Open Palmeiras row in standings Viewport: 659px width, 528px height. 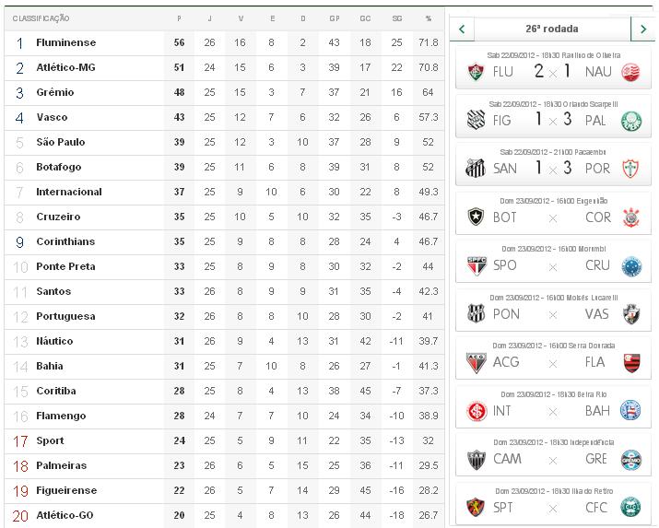tap(61, 466)
